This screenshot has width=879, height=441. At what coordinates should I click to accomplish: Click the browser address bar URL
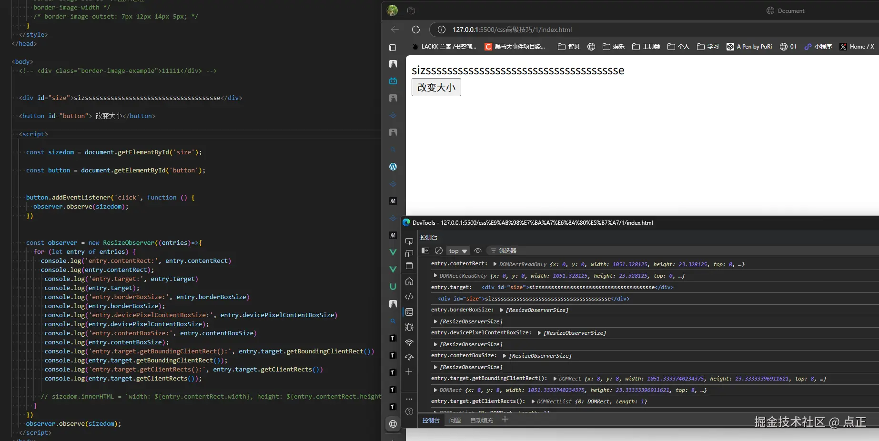pyautogui.click(x=512, y=30)
